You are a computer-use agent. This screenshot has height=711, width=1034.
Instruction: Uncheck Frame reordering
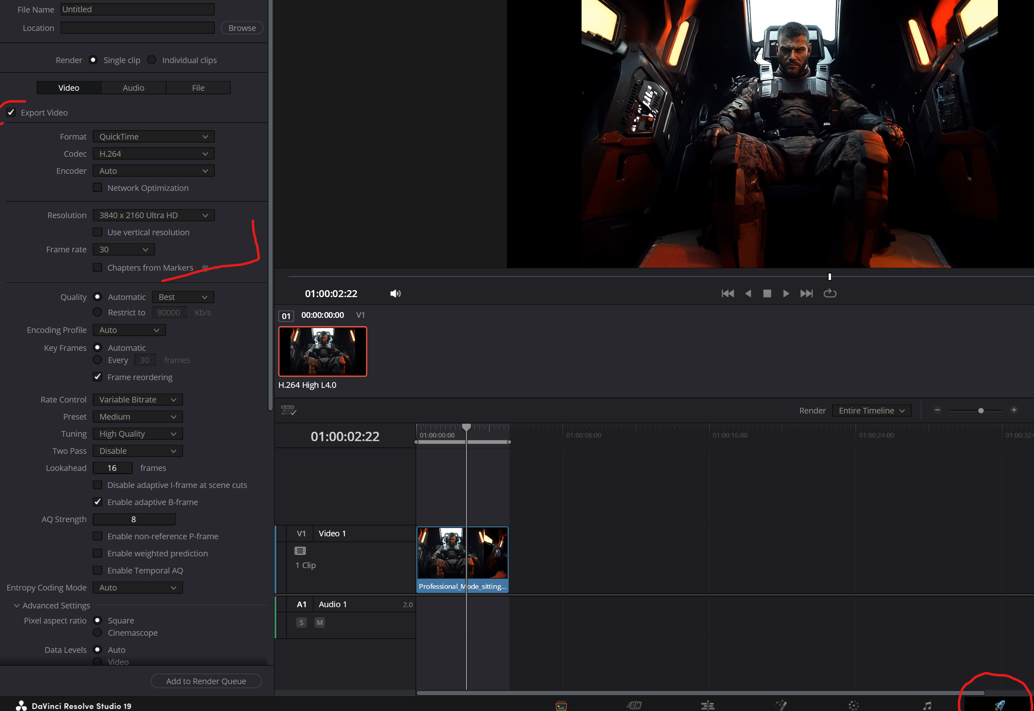(98, 376)
